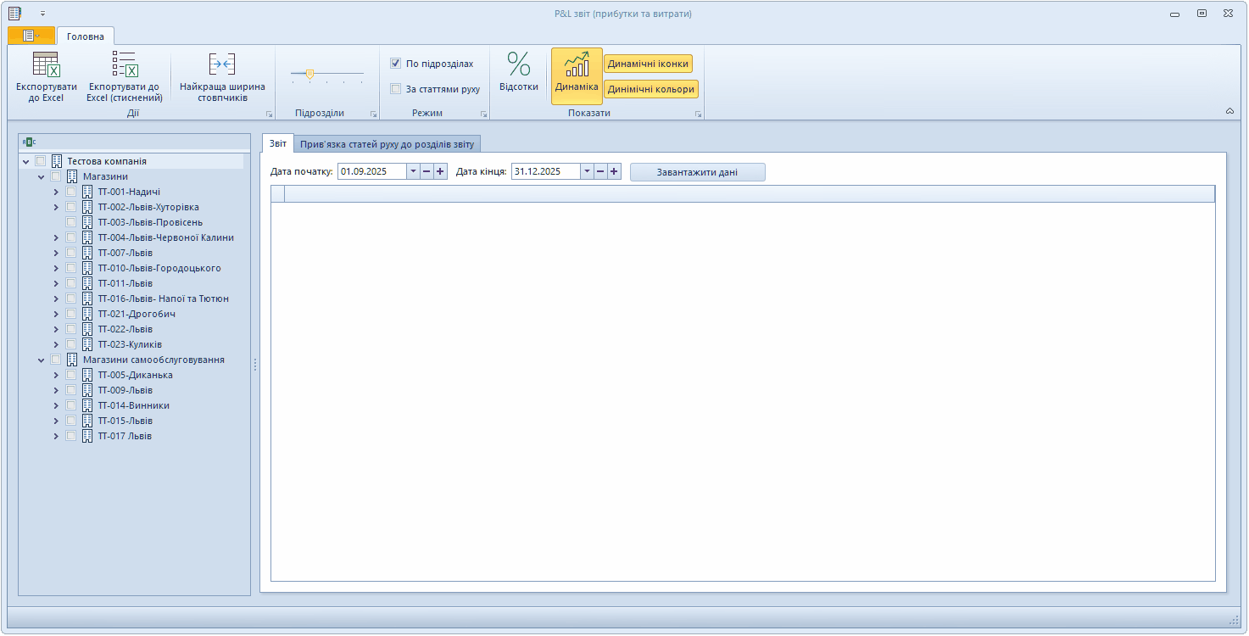This screenshot has height=636, width=1249.
Task: Open the start date dropdown calendar
Action: 412,172
